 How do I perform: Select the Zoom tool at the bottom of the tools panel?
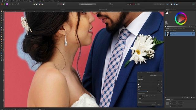click(2, 60)
